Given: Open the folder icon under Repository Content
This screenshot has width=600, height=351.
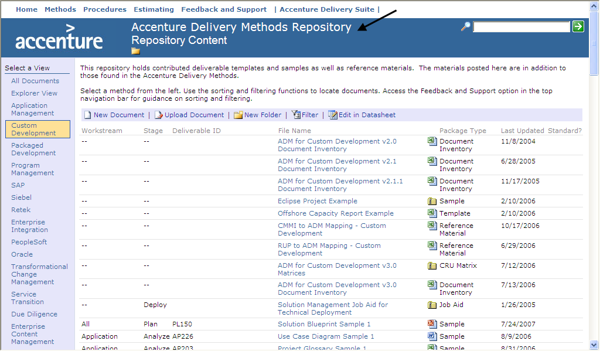Looking at the screenshot, I should point(135,52).
